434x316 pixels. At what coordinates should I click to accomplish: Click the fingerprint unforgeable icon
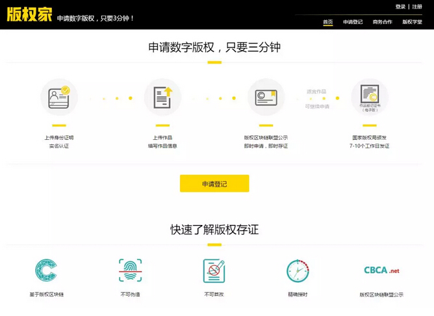pyautogui.click(x=130, y=270)
